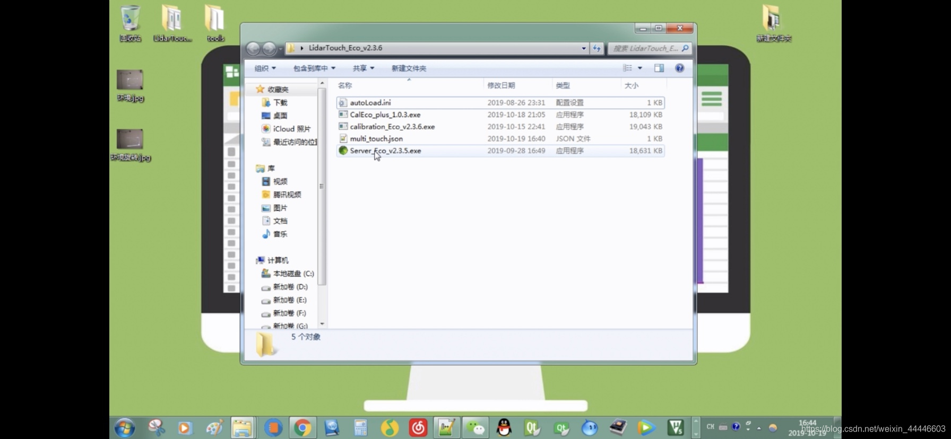Open WeChat from the taskbar
951x439 pixels.
[475, 428]
